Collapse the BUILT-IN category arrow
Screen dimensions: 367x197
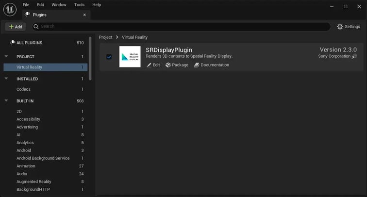(6, 100)
